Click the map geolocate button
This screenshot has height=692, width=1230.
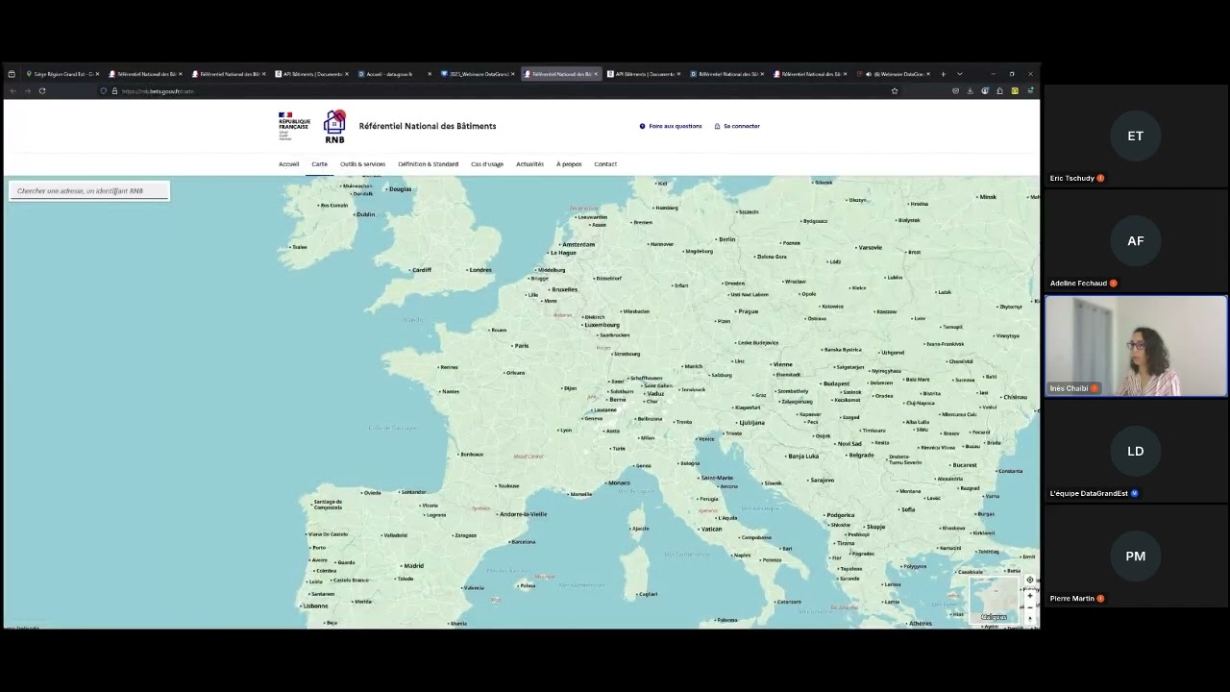point(1030,581)
